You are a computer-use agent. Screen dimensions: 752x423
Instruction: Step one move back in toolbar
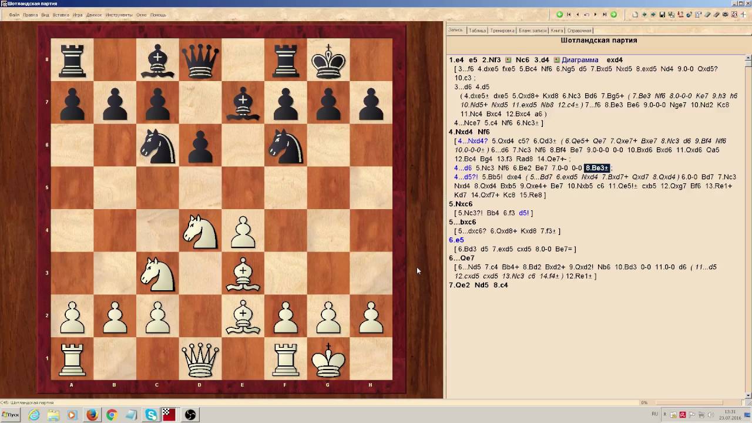tap(578, 15)
